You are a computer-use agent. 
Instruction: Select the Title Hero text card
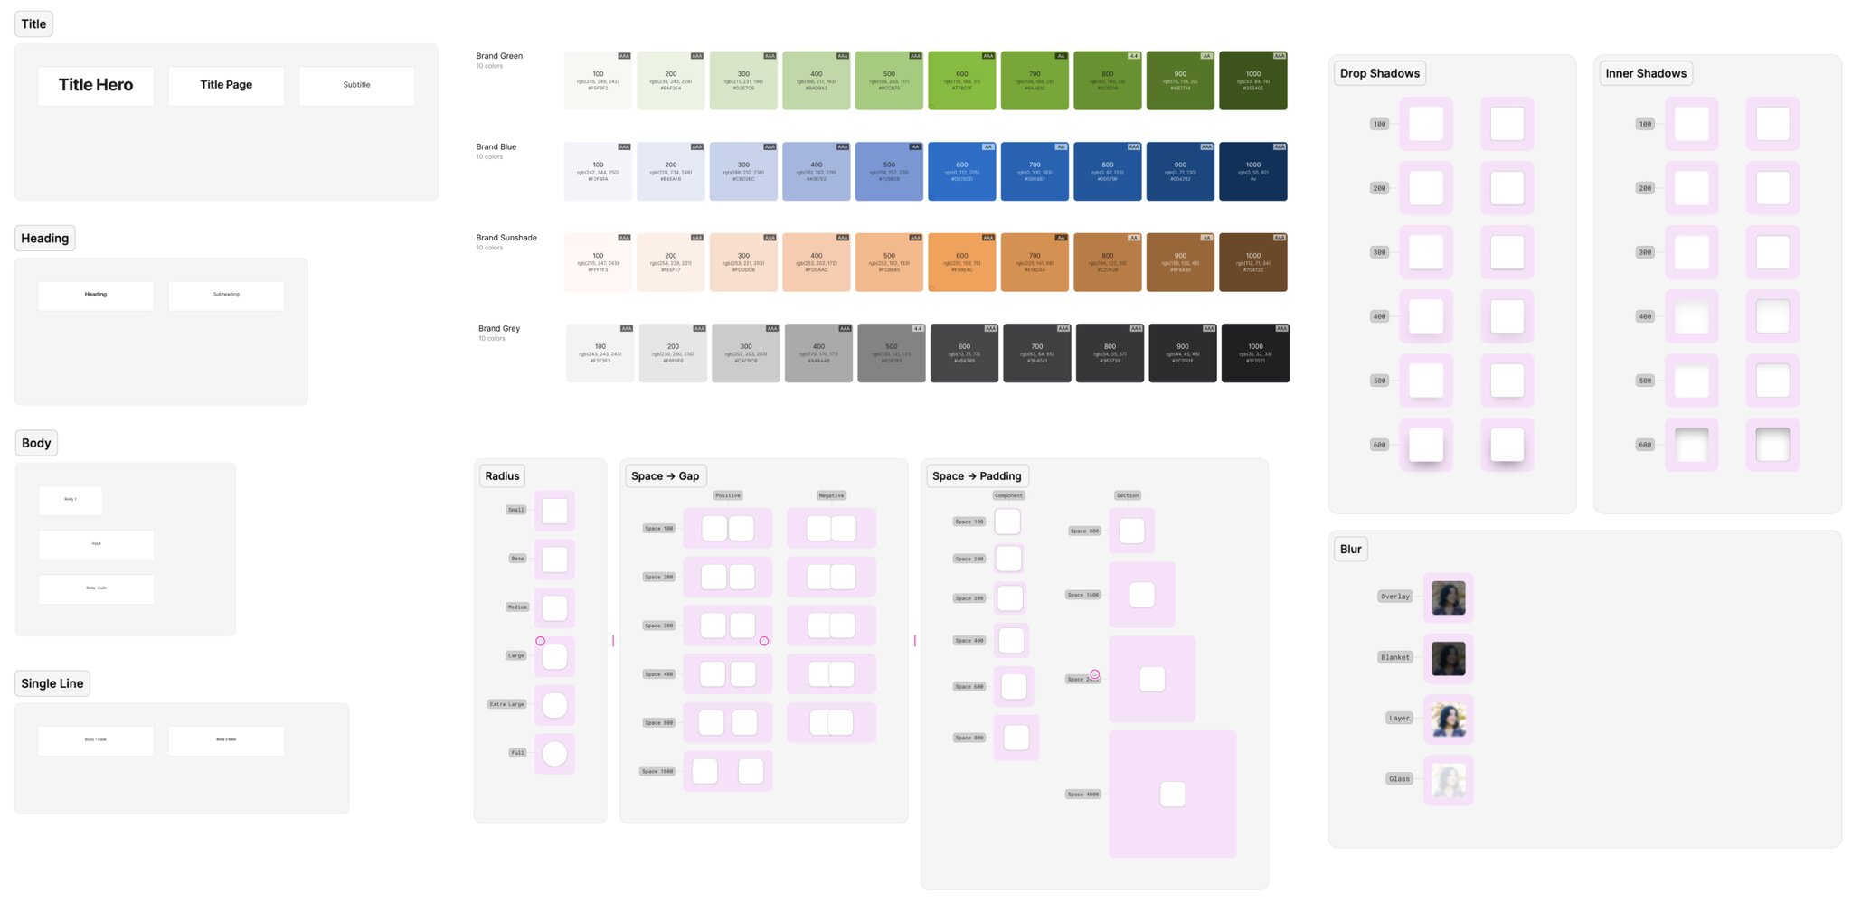click(96, 85)
